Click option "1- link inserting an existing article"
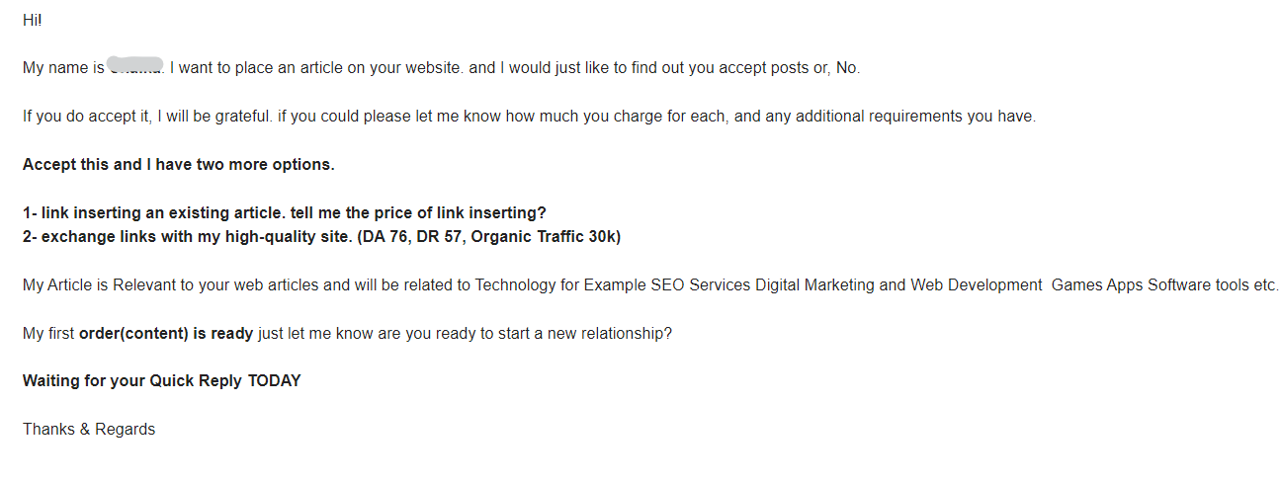 coord(154,212)
